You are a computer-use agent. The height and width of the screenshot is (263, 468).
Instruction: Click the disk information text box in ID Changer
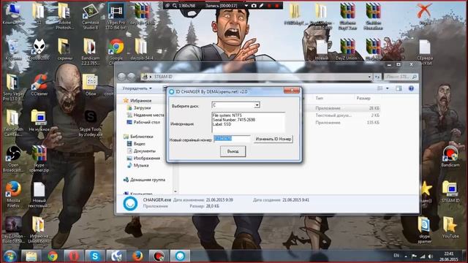pyautogui.click(x=248, y=122)
